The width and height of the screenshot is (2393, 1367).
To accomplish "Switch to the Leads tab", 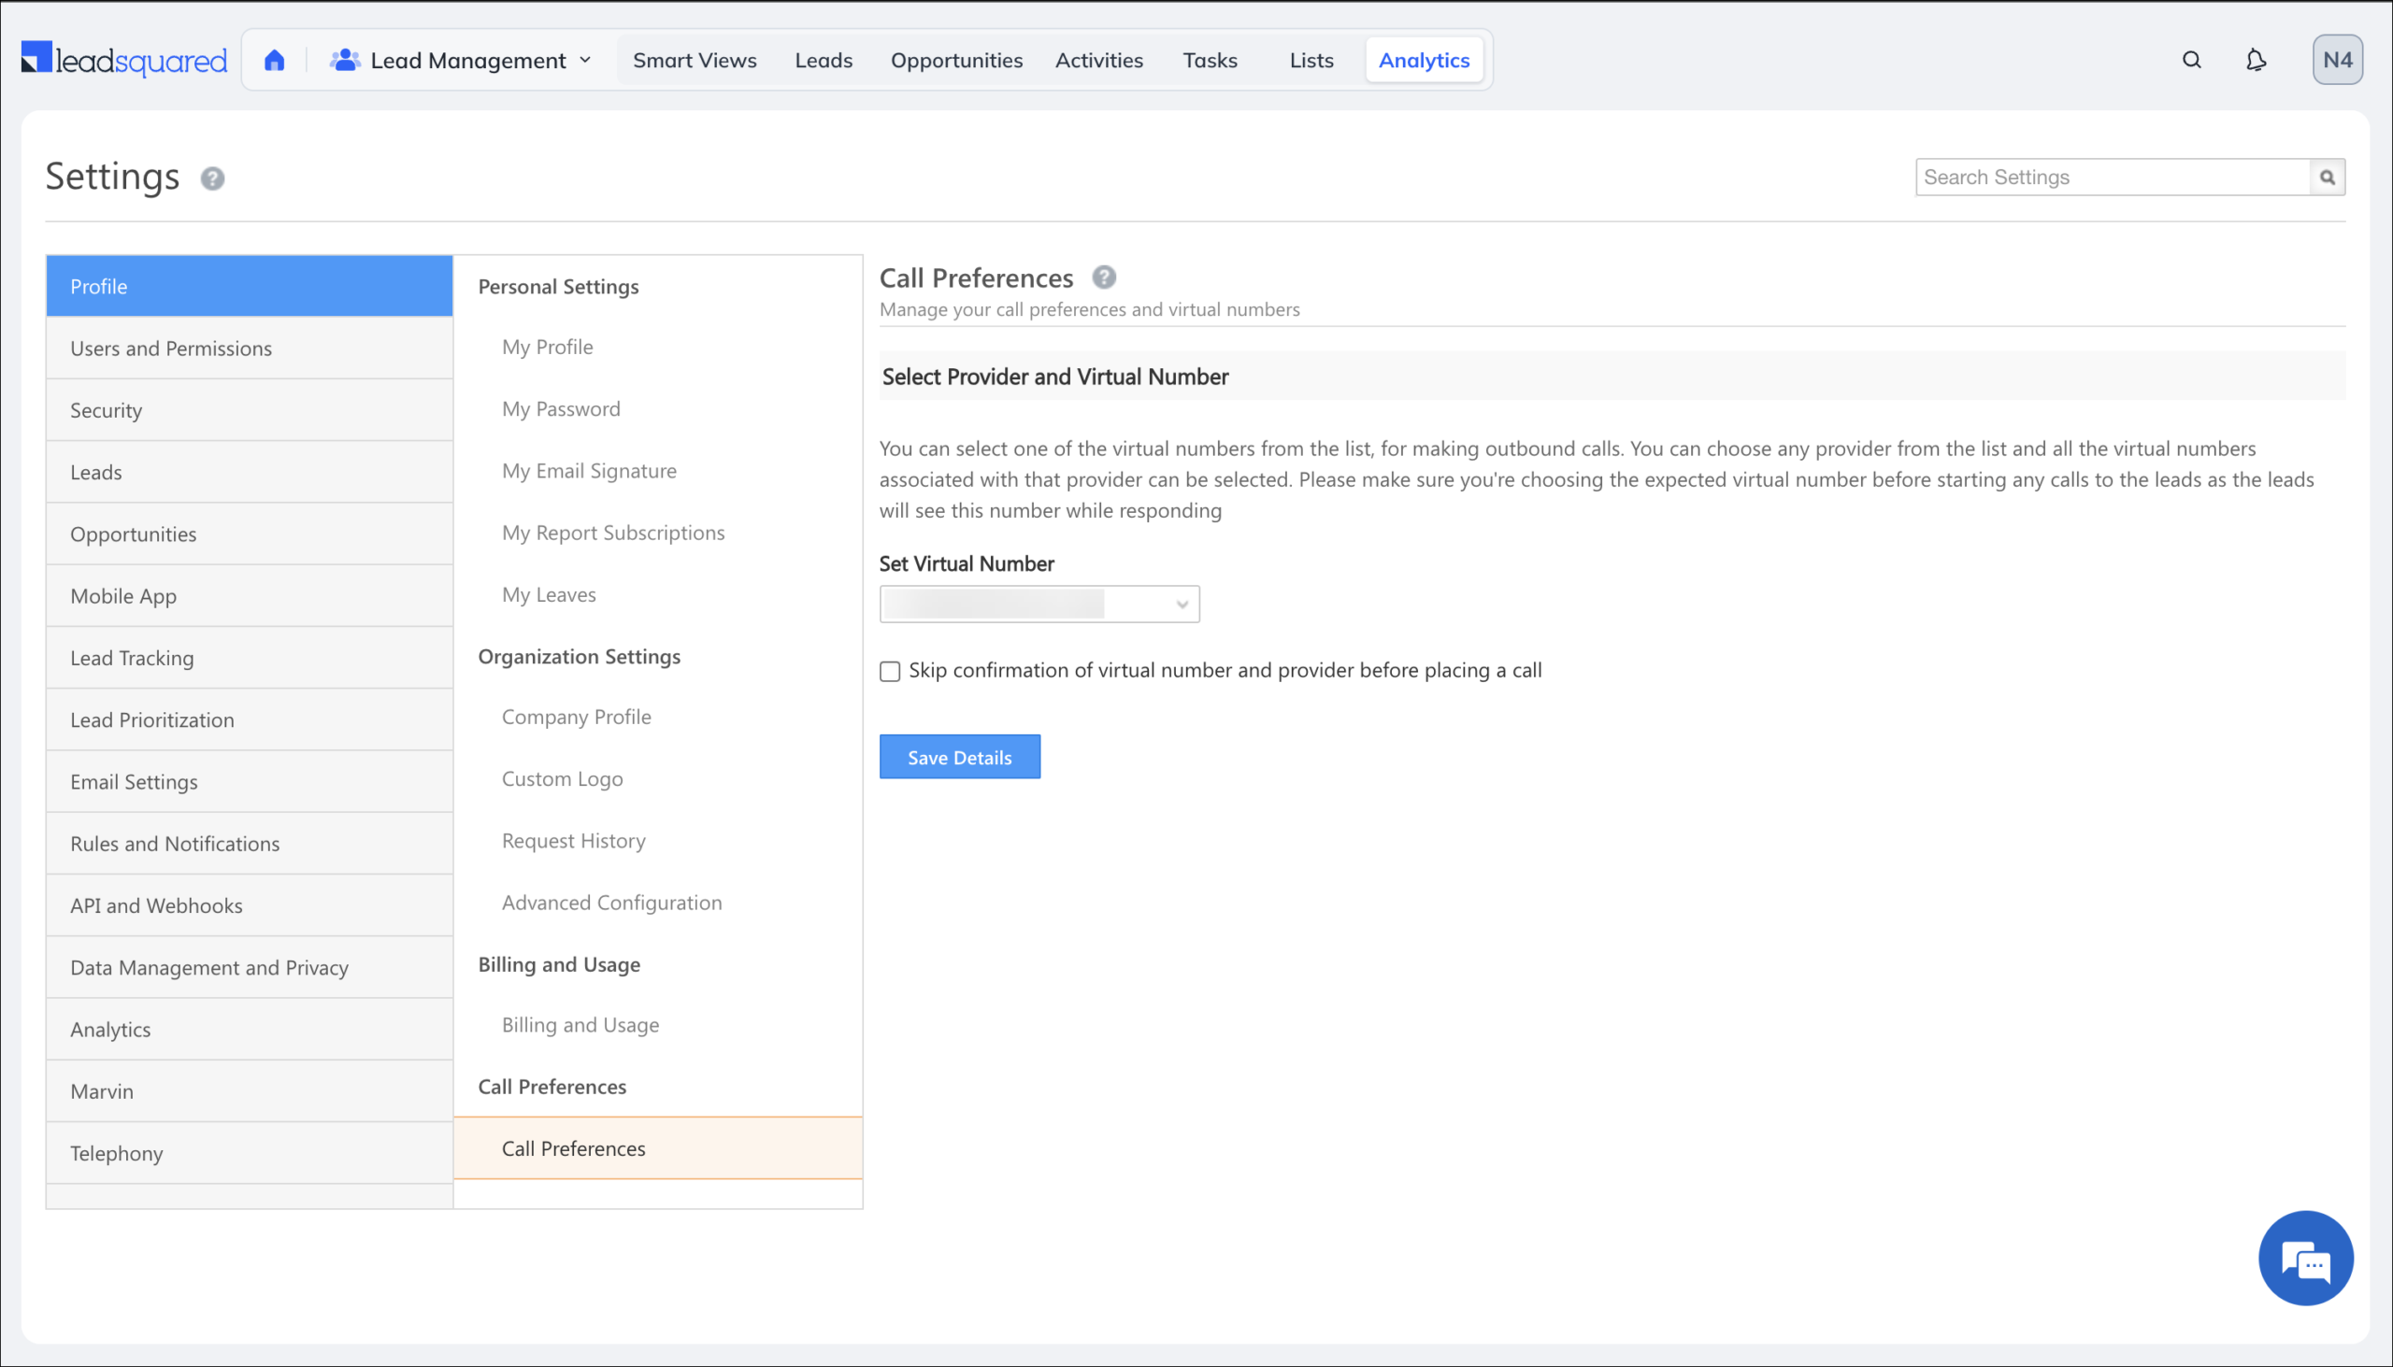I will tap(824, 59).
